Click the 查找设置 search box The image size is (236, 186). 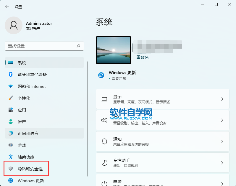tap(41, 46)
